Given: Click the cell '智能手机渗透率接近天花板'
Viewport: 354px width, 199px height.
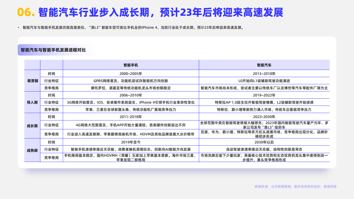Looking at the screenshot, I should [131, 150].
